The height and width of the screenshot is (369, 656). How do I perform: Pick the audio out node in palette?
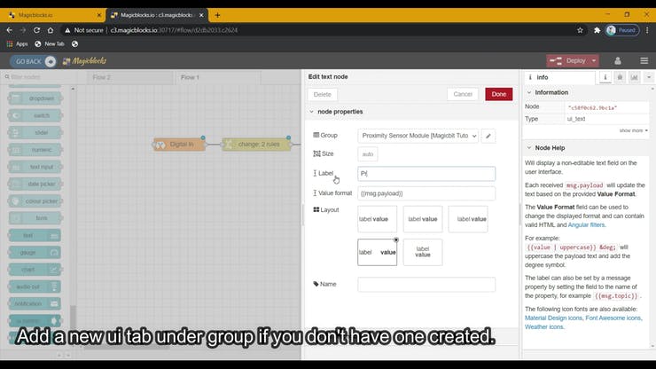point(35,287)
